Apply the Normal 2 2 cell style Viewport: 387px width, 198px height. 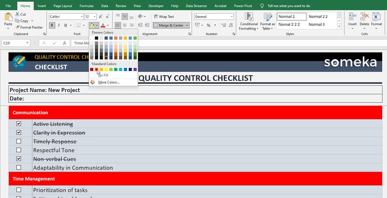pos(318,17)
